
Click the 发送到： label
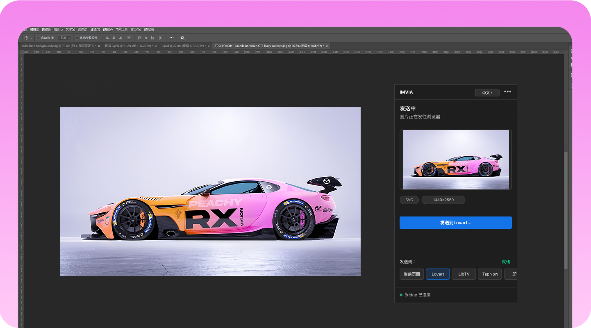click(408, 262)
